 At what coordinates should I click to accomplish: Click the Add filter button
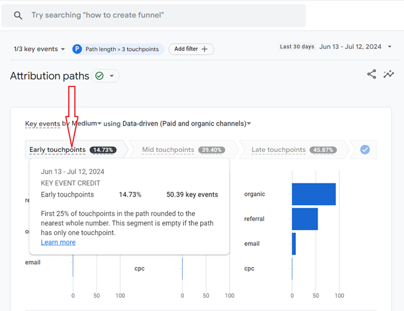(x=191, y=49)
